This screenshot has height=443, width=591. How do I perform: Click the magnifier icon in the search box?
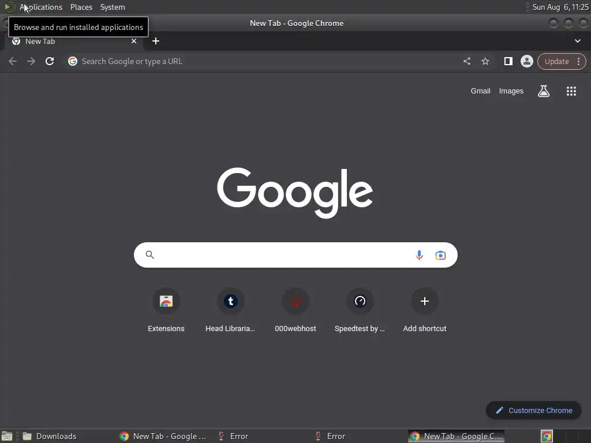coord(149,255)
